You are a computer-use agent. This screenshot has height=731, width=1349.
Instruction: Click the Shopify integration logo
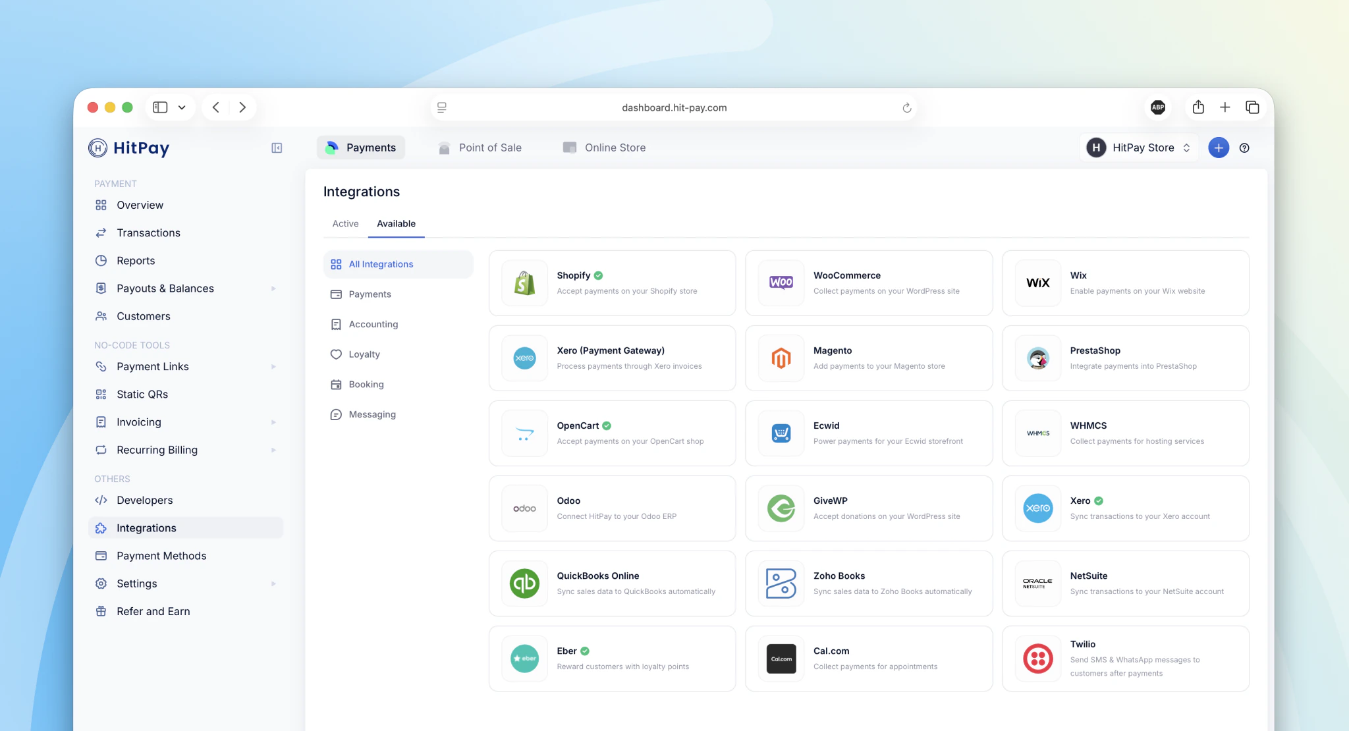coord(524,283)
